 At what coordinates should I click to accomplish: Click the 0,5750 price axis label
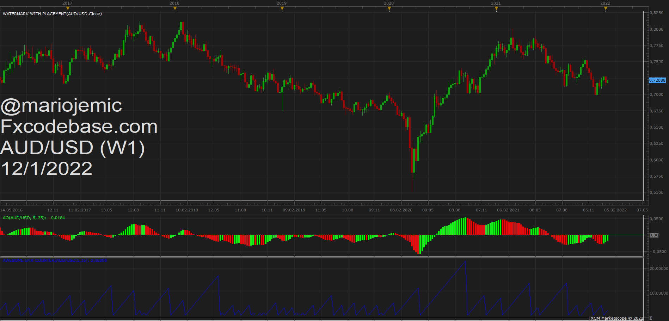[656, 176]
